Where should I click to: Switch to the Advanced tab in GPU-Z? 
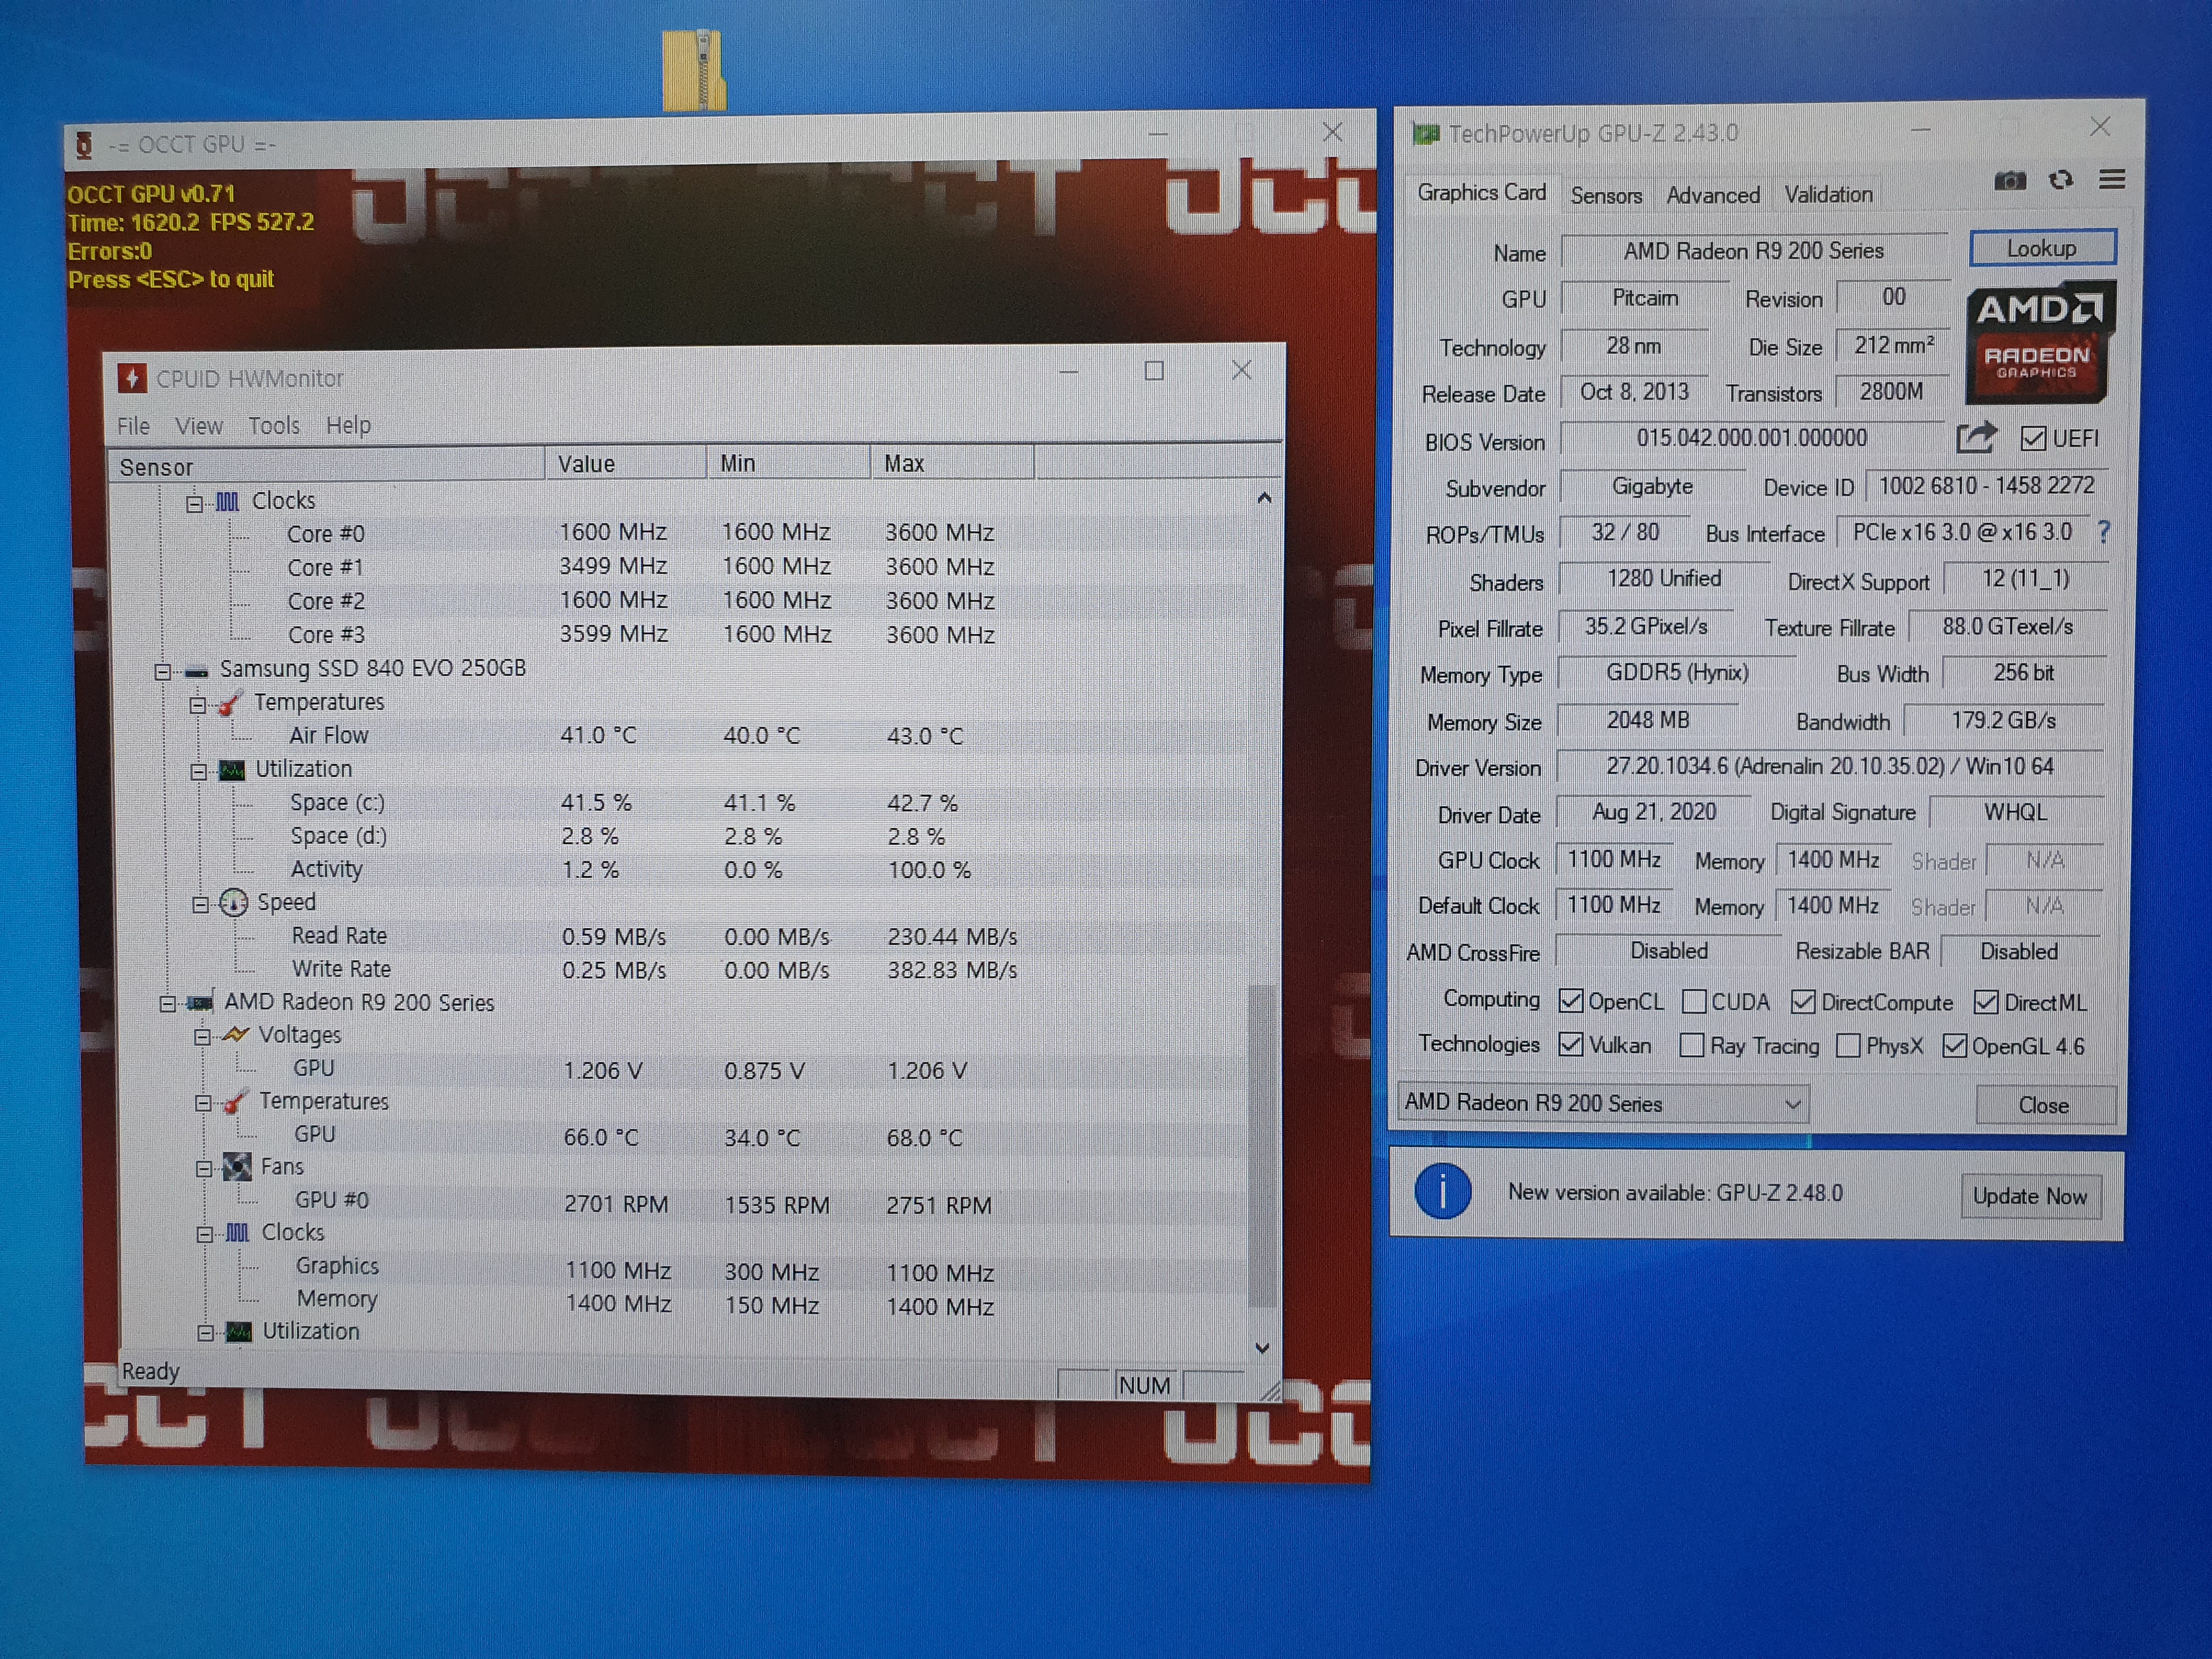pyautogui.click(x=1713, y=195)
